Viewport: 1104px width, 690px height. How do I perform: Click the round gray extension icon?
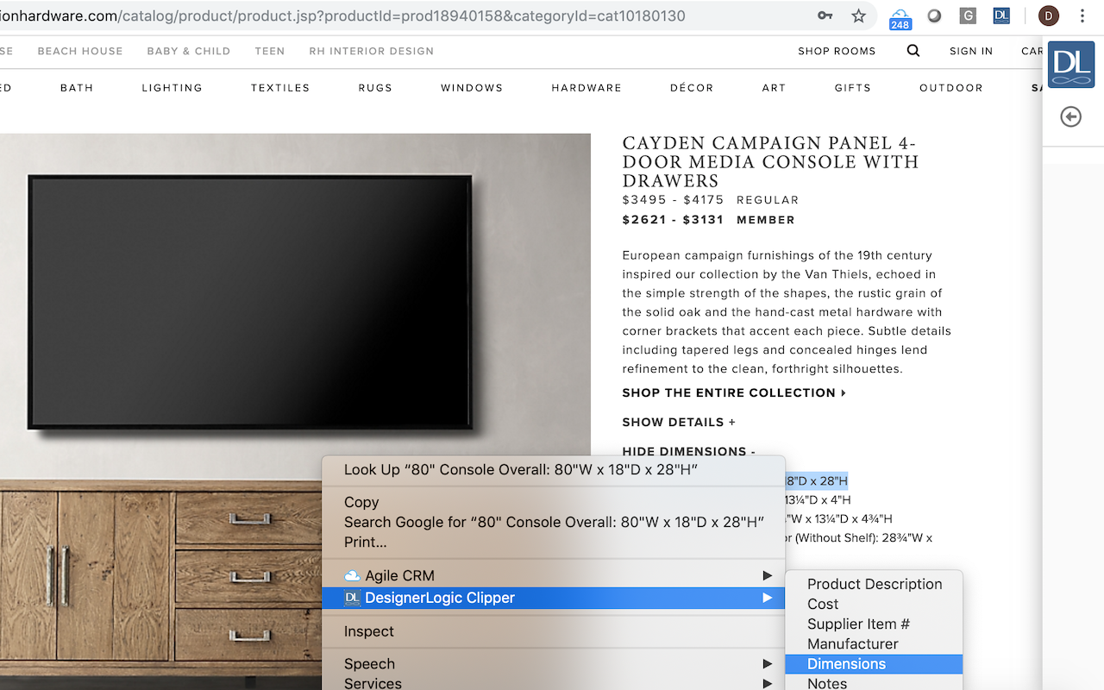[934, 16]
